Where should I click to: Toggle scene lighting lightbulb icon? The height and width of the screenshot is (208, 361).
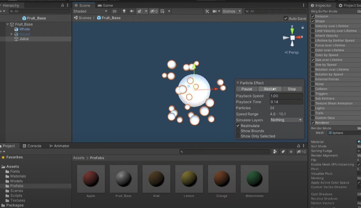tap(124, 11)
